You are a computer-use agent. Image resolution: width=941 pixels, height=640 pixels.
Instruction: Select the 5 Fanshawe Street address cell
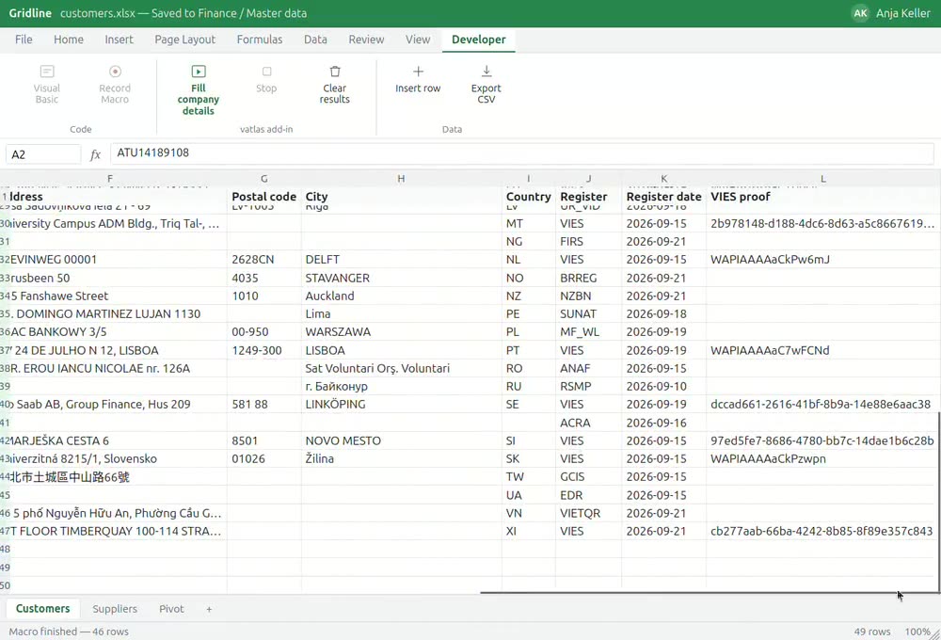point(119,296)
